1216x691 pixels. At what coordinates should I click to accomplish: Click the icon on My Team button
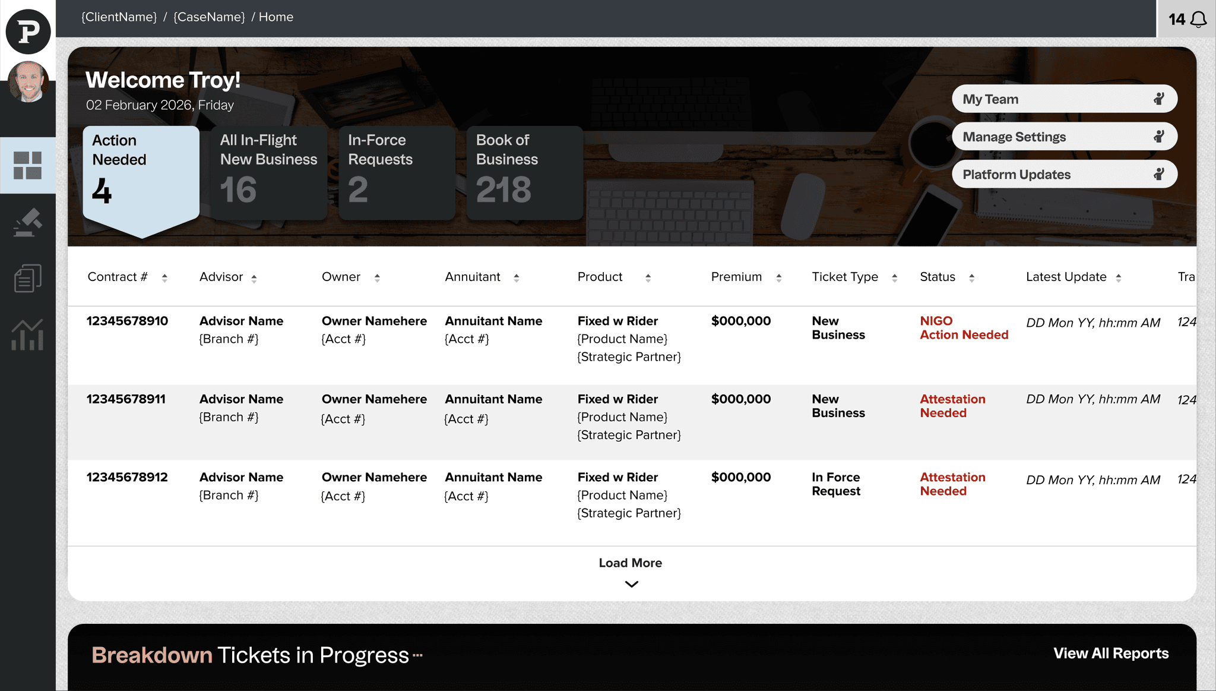[x=1158, y=99]
